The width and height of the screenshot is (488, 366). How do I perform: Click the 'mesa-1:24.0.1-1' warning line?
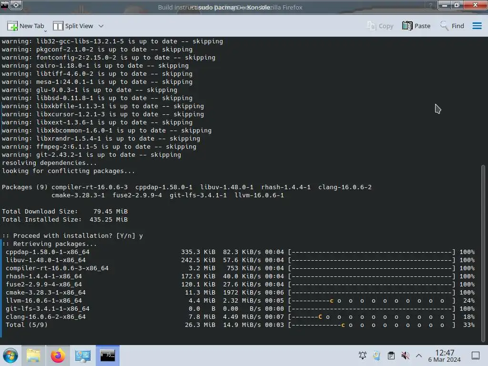point(97,81)
